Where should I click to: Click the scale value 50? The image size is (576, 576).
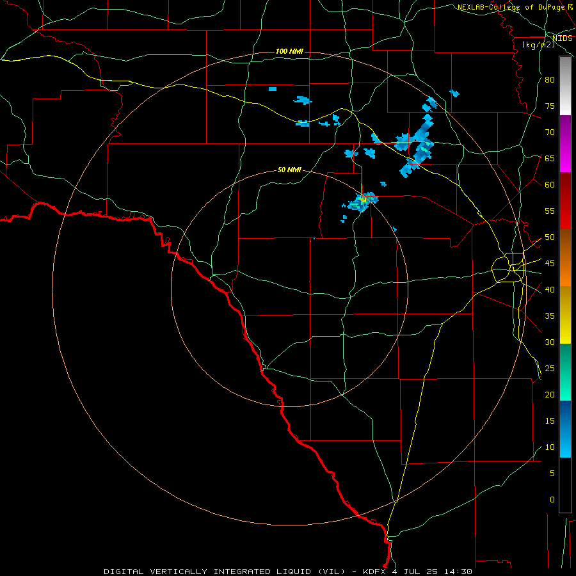click(x=550, y=237)
